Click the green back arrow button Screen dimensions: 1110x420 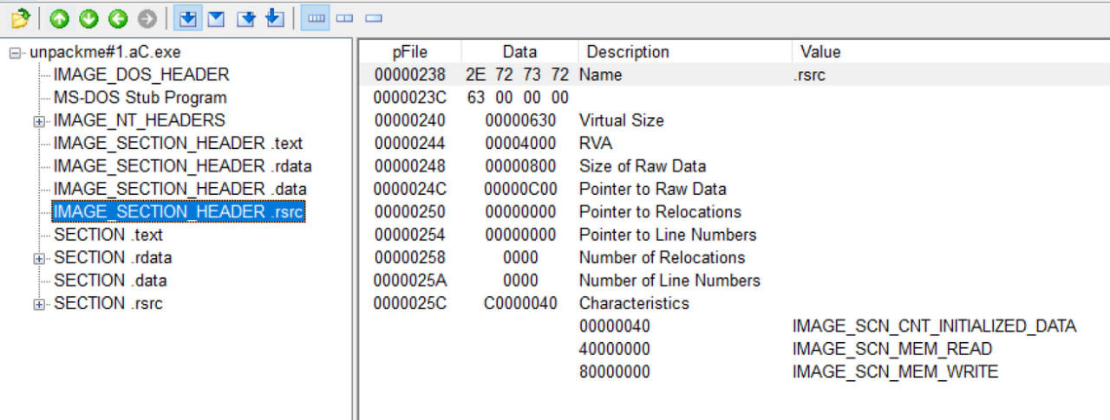(118, 17)
